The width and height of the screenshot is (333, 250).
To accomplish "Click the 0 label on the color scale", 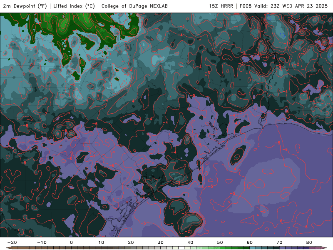I will click(x=71, y=242).
